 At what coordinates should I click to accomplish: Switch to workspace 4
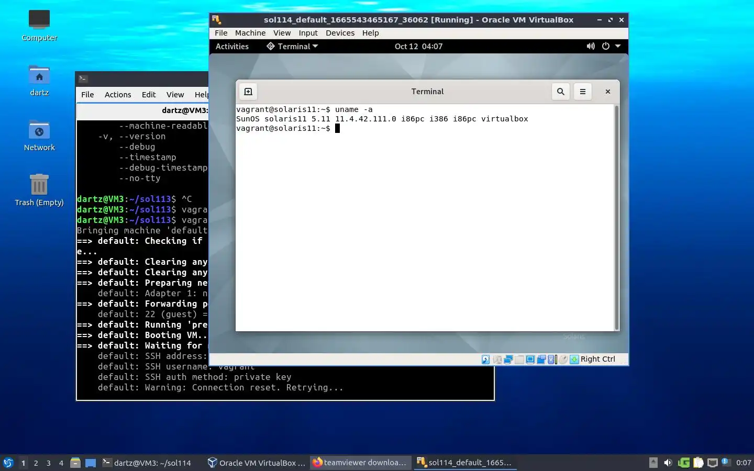pyautogui.click(x=61, y=463)
